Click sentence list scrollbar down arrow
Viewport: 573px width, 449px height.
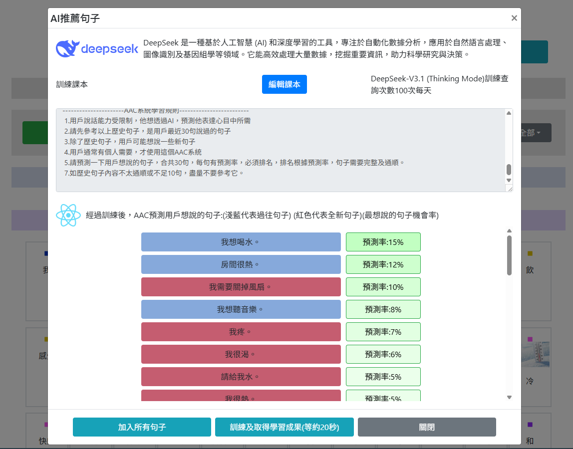(509, 397)
